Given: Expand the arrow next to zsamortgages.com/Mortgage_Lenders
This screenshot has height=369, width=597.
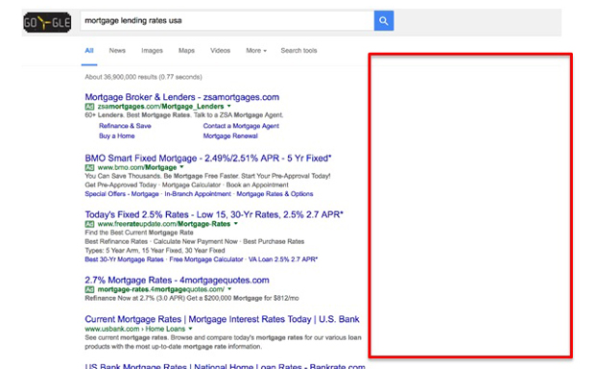Looking at the screenshot, I should pos(229,106).
